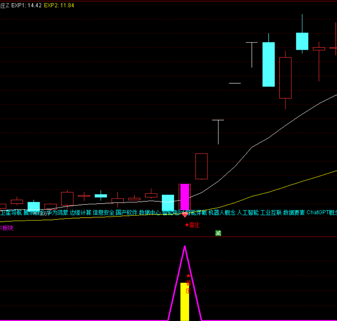
Task: Click the 边缘计算 concept tag
Action: (x=80, y=213)
